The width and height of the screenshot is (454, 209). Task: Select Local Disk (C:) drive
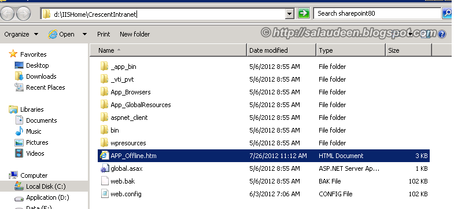click(46, 186)
